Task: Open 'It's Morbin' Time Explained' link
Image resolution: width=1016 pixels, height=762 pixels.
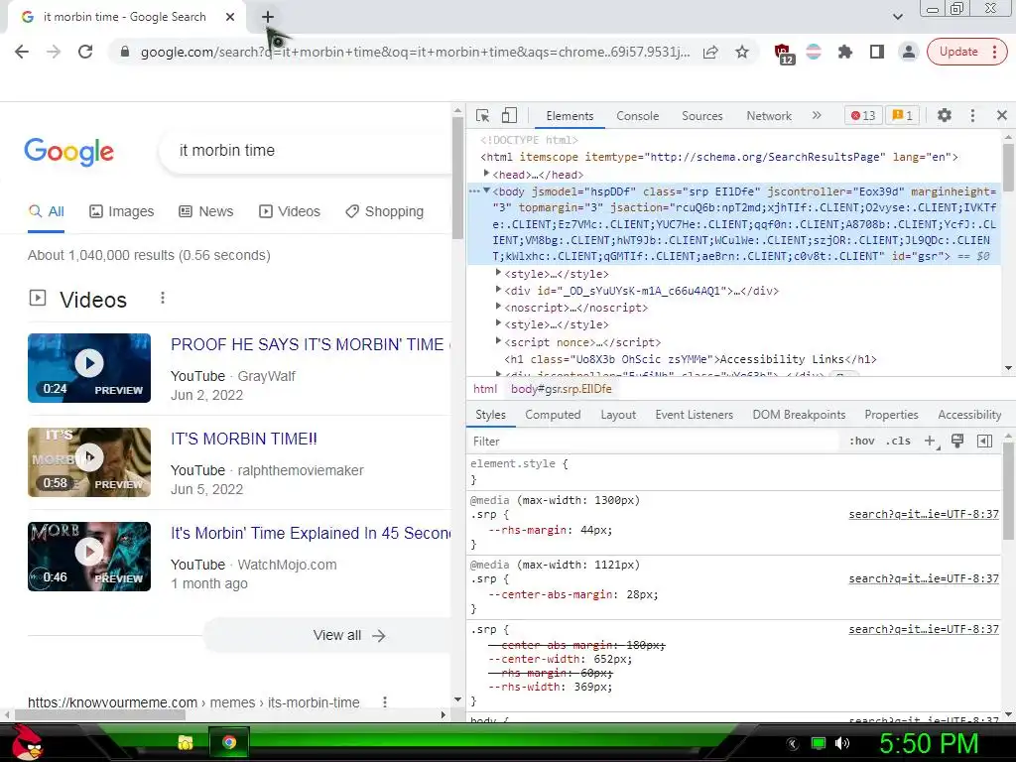Action: (311, 533)
